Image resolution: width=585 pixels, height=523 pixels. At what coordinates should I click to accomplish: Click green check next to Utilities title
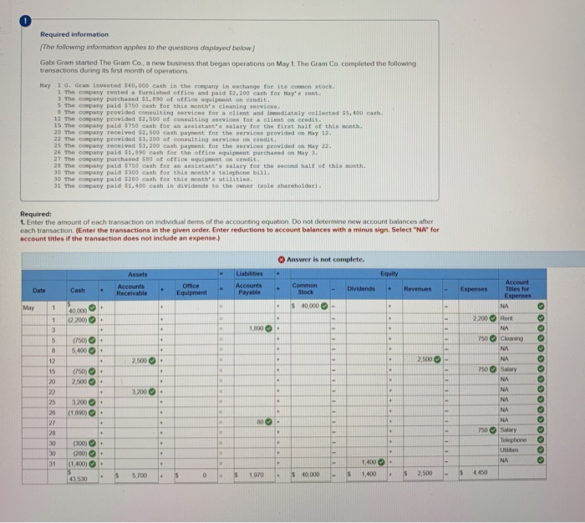click(x=541, y=449)
